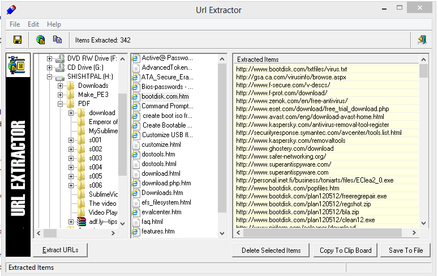Screen dimensions: 438x276
Task: Click the document icon beside faq.html
Action: pyautogui.click(x=136, y=222)
